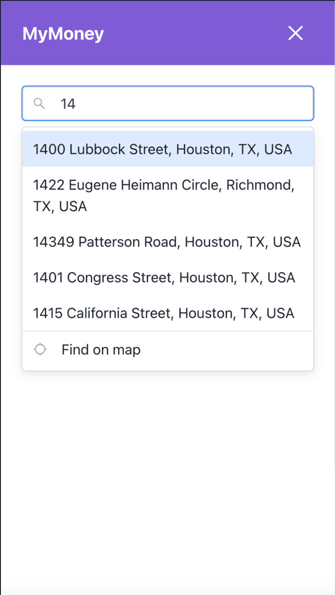The width and height of the screenshot is (335, 595).
Task: Pick 14349 Patterson Road, Houston
Action: (x=167, y=242)
